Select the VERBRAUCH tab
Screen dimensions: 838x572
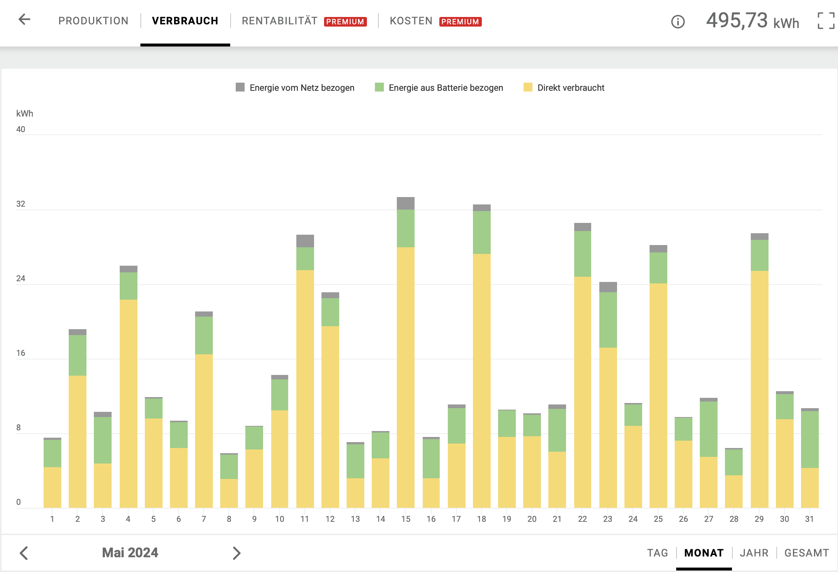185,21
